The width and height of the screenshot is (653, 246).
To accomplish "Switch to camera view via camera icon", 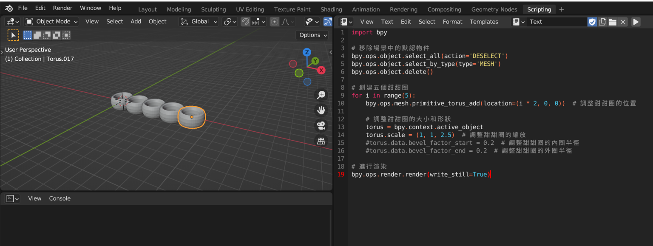I will point(321,126).
